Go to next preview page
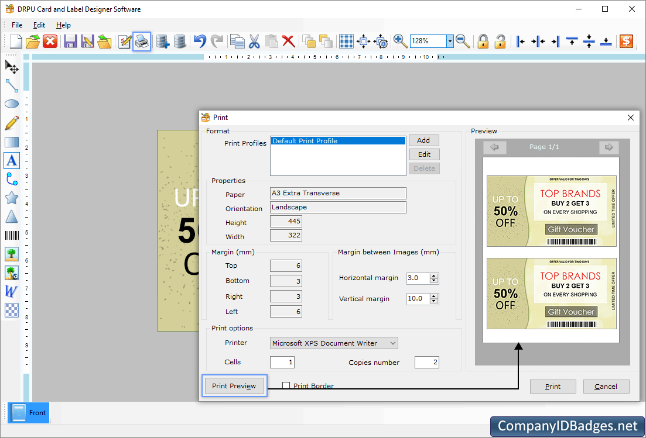This screenshot has width=646, height=438. (609, 147)
